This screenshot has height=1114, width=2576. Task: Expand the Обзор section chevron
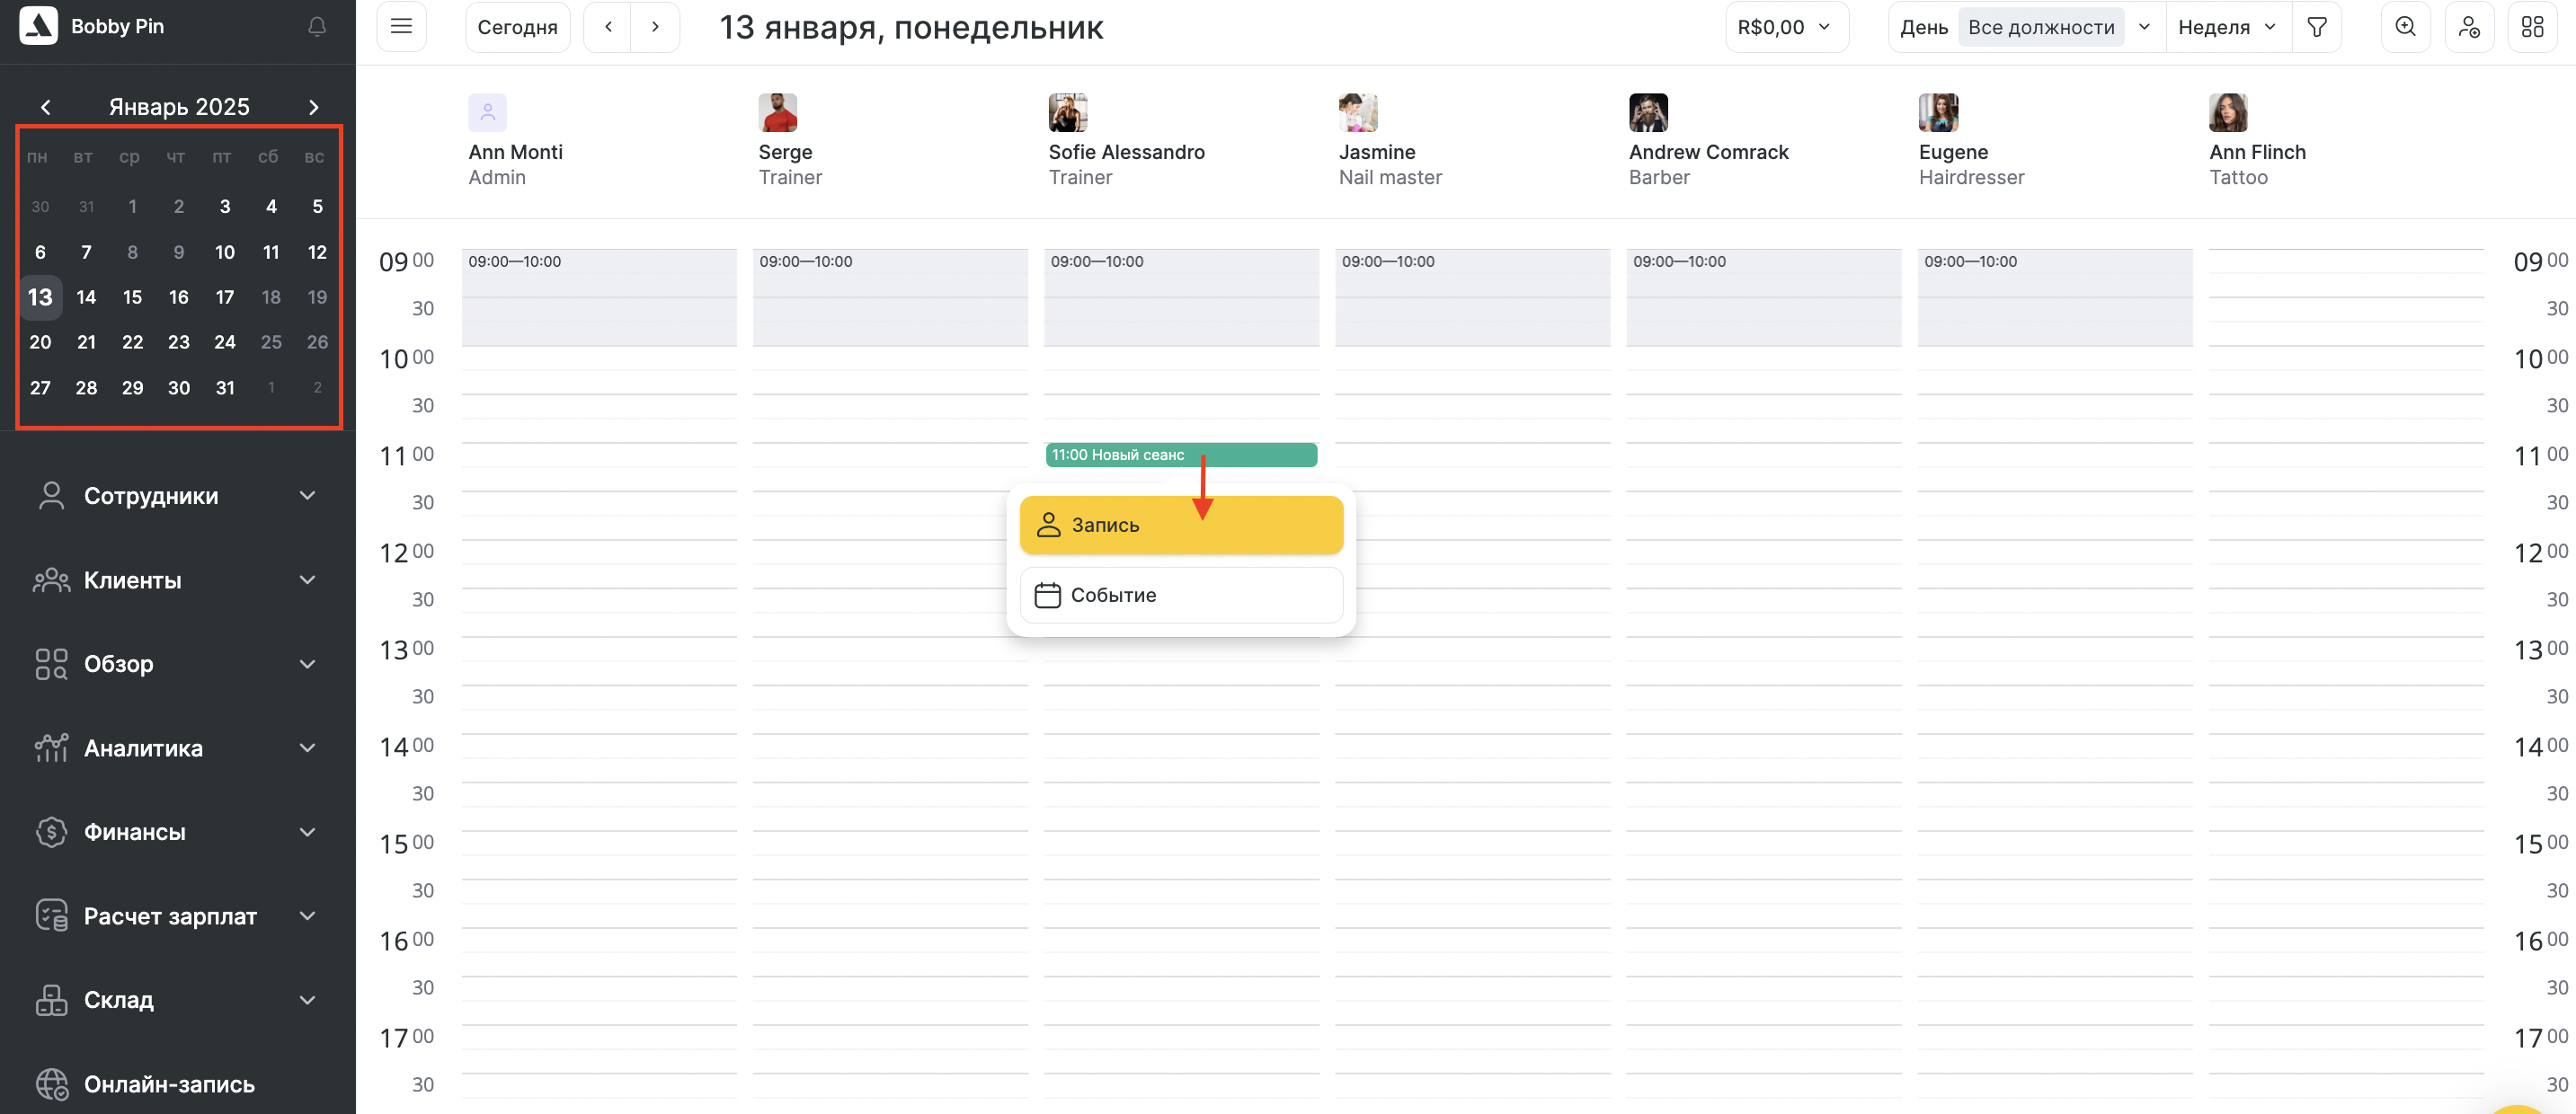[308, 665]
